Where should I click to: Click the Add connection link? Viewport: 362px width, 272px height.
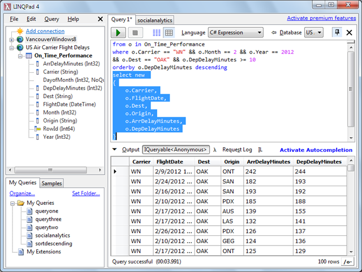45,31
